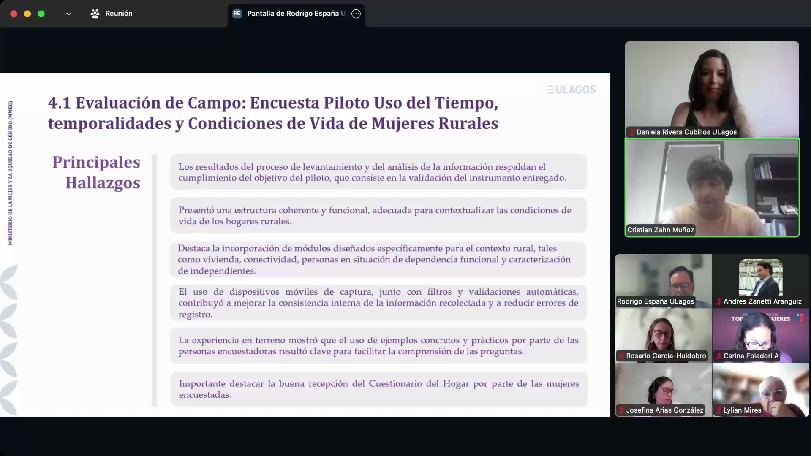The image size is (811, 456).
Task: Click muted mic icon beside Andres Zanetti Aranguiz
Action: coord(718,301)
